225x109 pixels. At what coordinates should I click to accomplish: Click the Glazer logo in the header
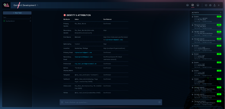[6, 5]
